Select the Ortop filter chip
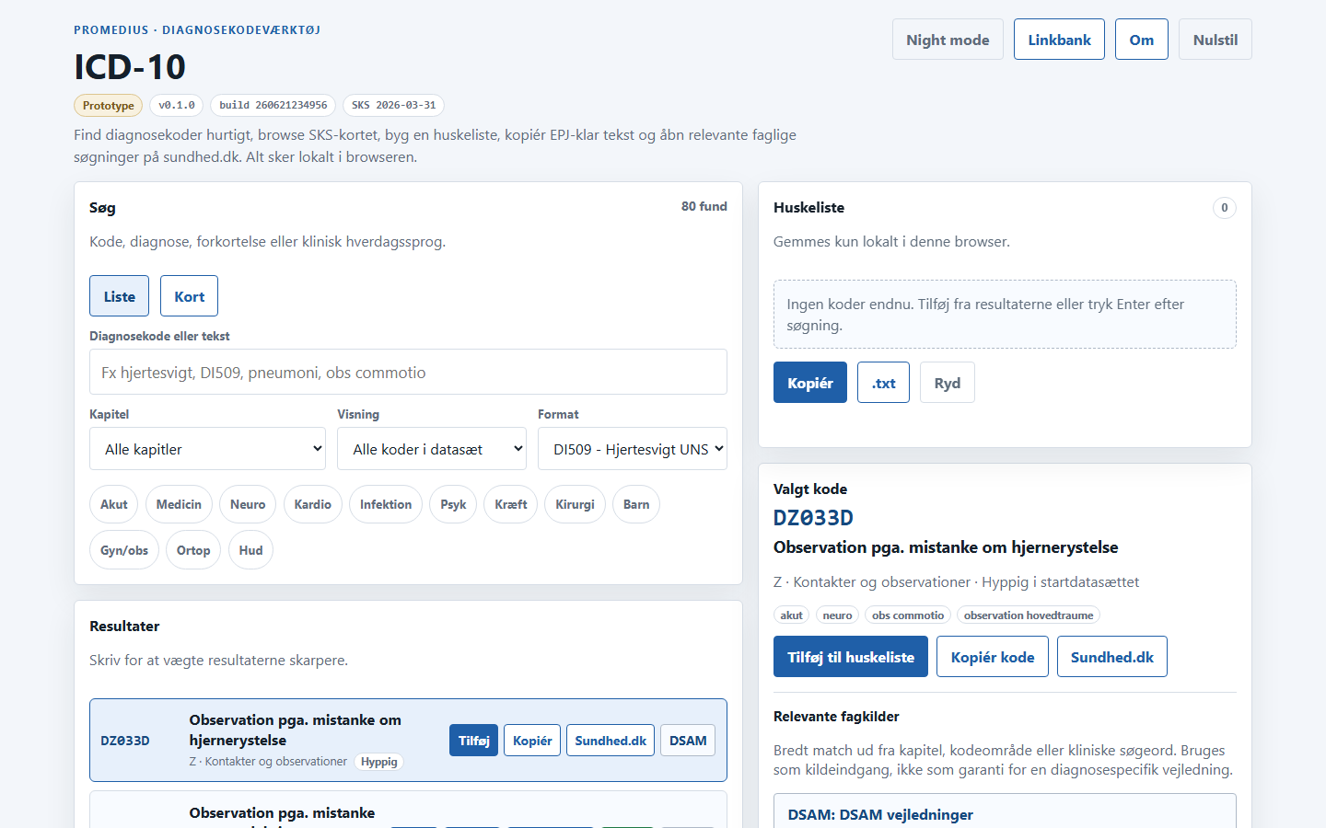This screenshot has height=828, width=1326. click(x=193, y=550)
